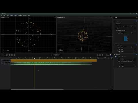Open the Playback menu
The height and width of the screenshot is (103, 138).
pyautogui.click(x=20, y=15)
